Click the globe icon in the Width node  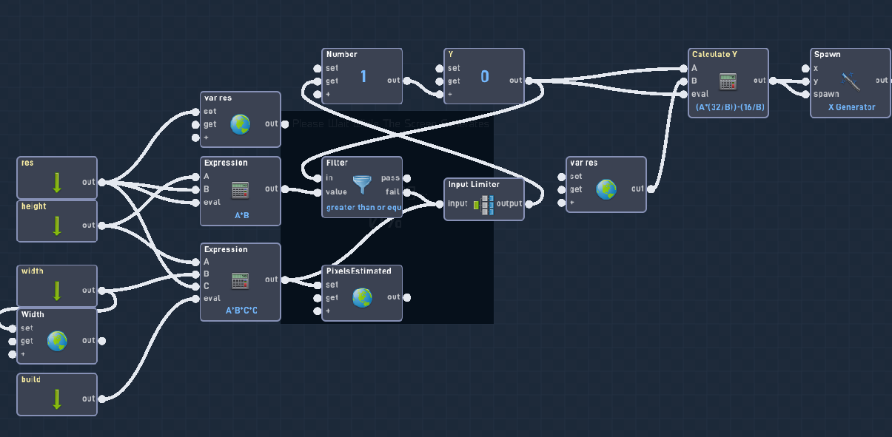57,341
